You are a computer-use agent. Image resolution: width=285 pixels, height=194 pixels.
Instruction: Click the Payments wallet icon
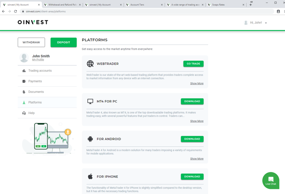click(x=24, y=81)
